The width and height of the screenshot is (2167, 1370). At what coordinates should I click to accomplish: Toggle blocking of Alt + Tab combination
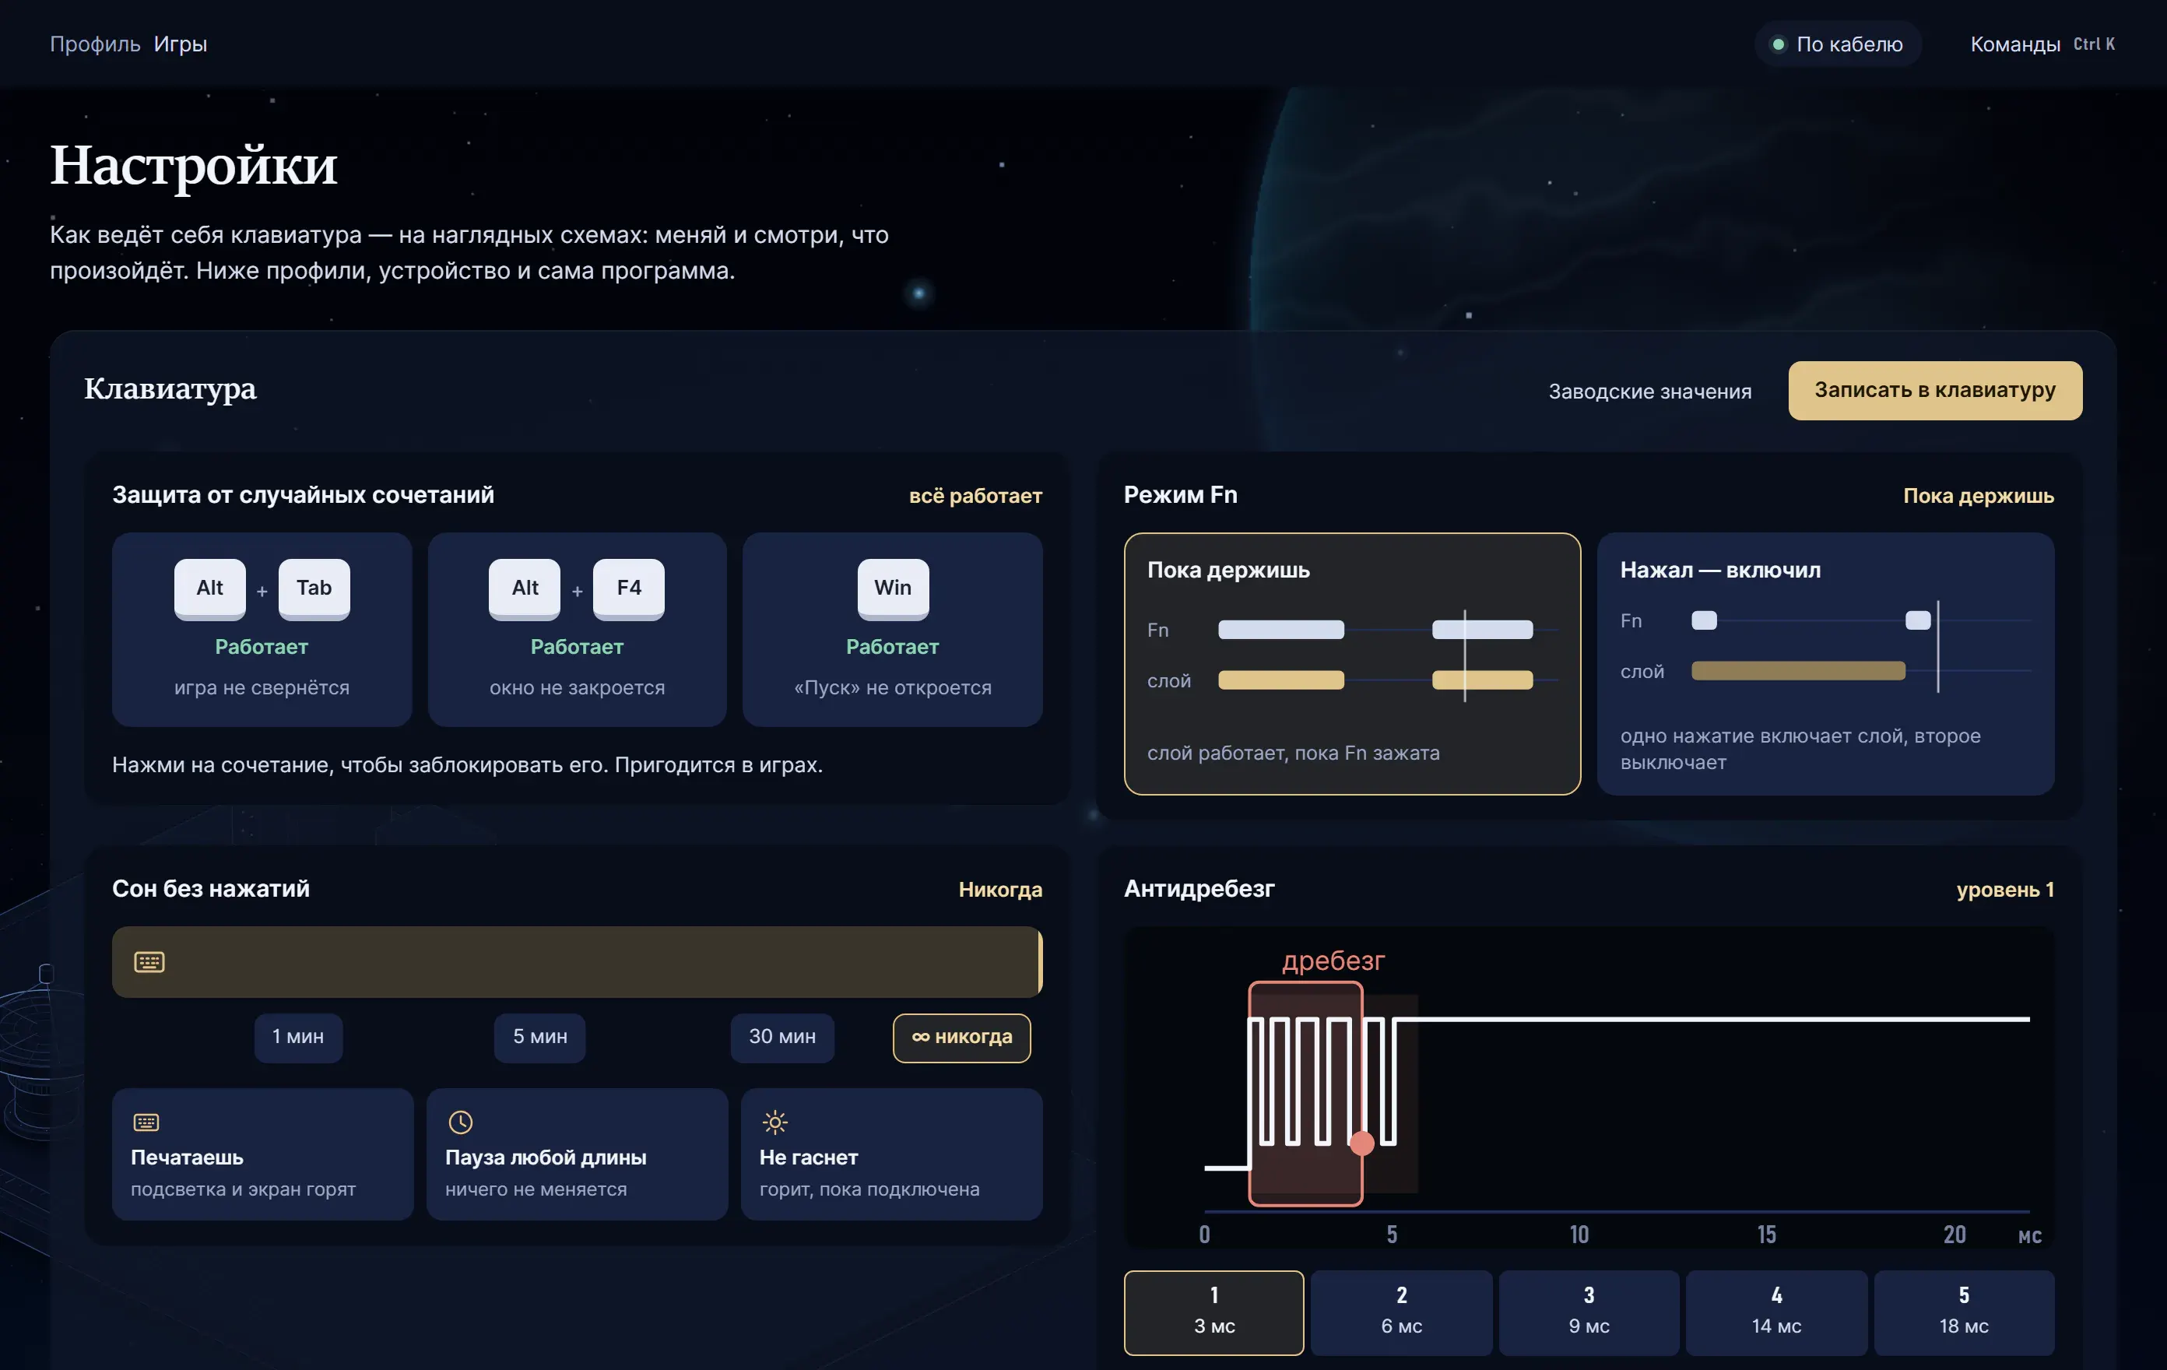262,629
